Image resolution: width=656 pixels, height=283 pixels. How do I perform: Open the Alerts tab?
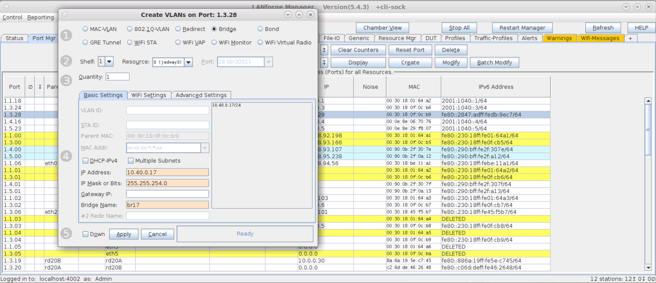530,38
